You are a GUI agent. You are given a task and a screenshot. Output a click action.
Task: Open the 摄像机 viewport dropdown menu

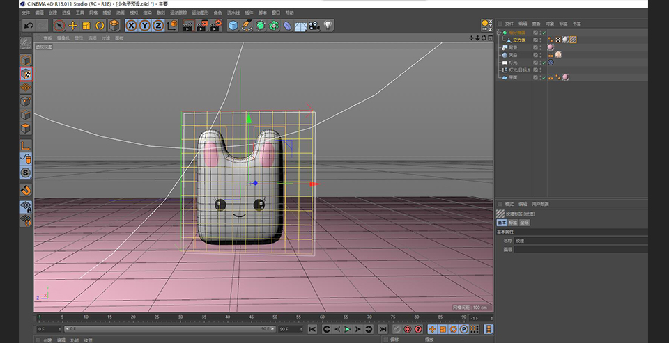pos(63,38)
